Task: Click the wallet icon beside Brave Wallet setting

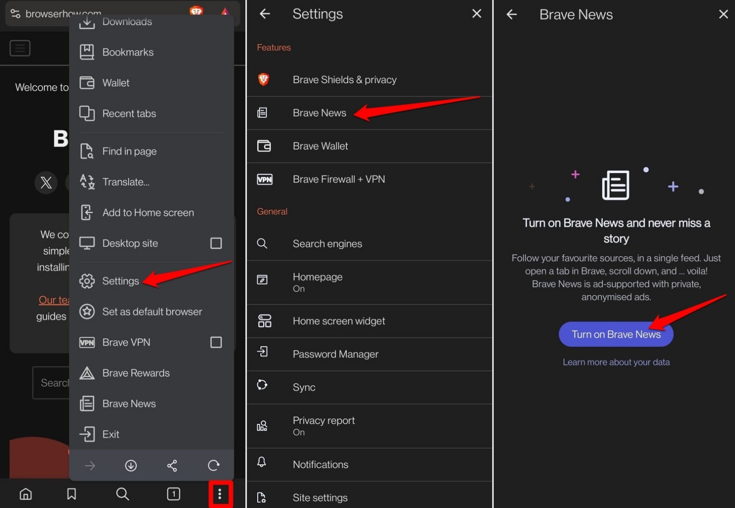Action: tap(264, 146)
